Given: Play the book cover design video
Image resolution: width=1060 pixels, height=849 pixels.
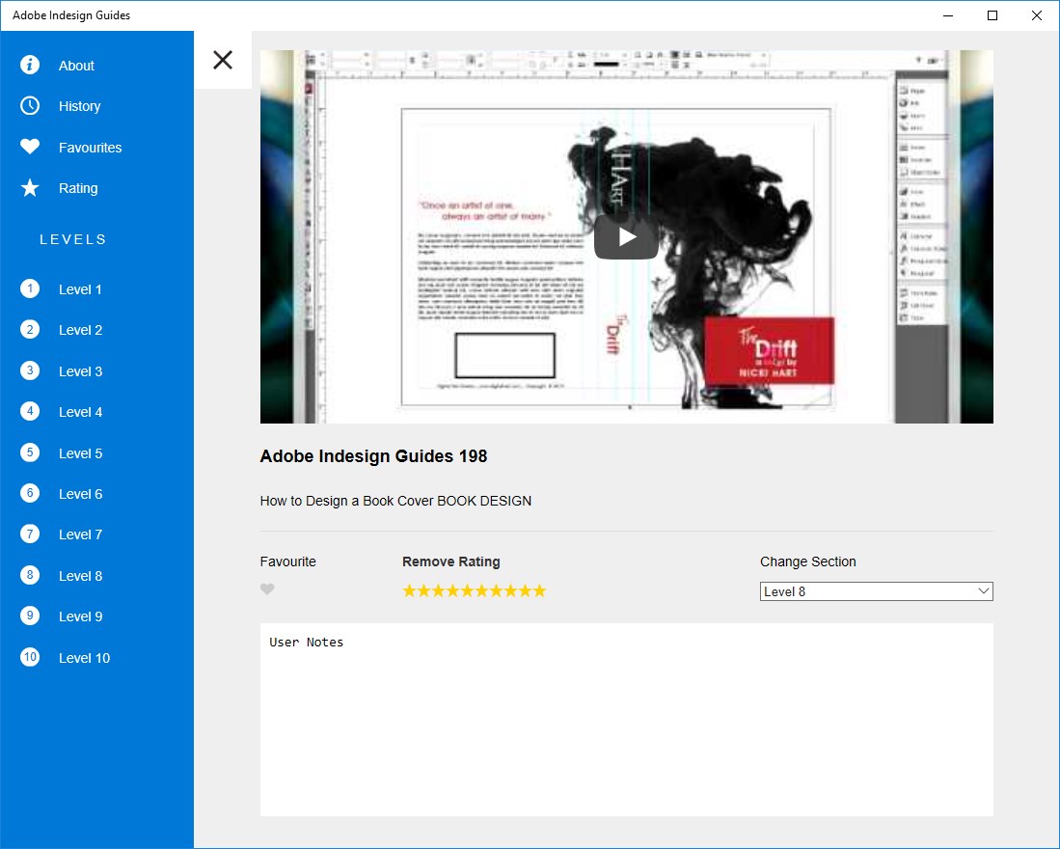Looking at the screenshot, I should coord(626,234).
